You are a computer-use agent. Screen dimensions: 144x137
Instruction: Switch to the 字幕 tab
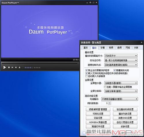pos(103,48)
